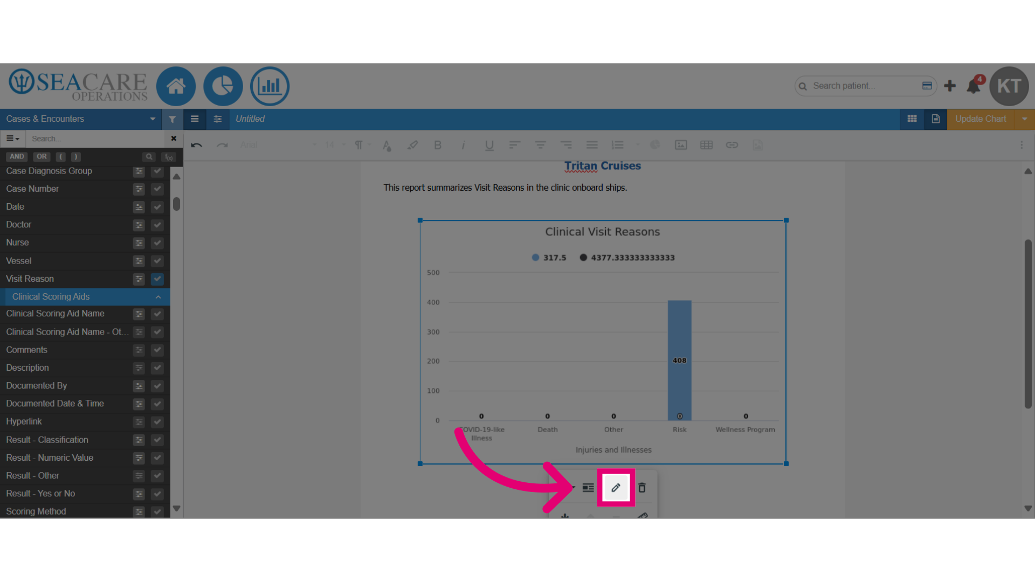Open KT user profile avatar
This screenshot has width=1035, height=582.
click(1009, 86)
